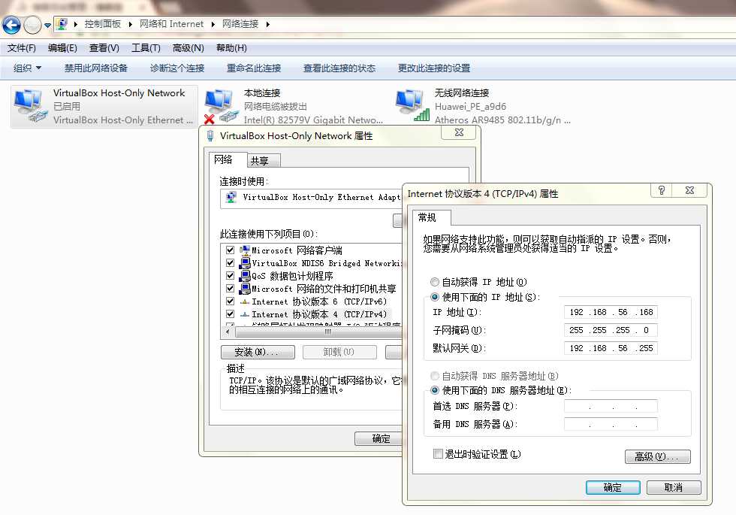Image resolution: width=736 pixels, height=515 pixels.
Task: Click the VirtualBox properties dialog title icon
Action: pos(210,136)
